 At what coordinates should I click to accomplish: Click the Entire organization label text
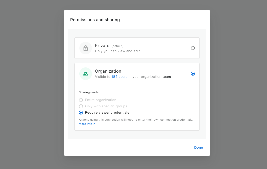pos(100,100)
